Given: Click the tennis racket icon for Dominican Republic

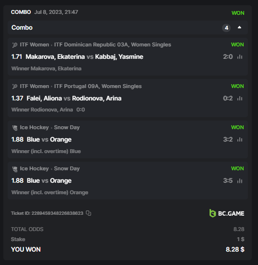Looking at the screenshot, I should click(x=15, y=45).
